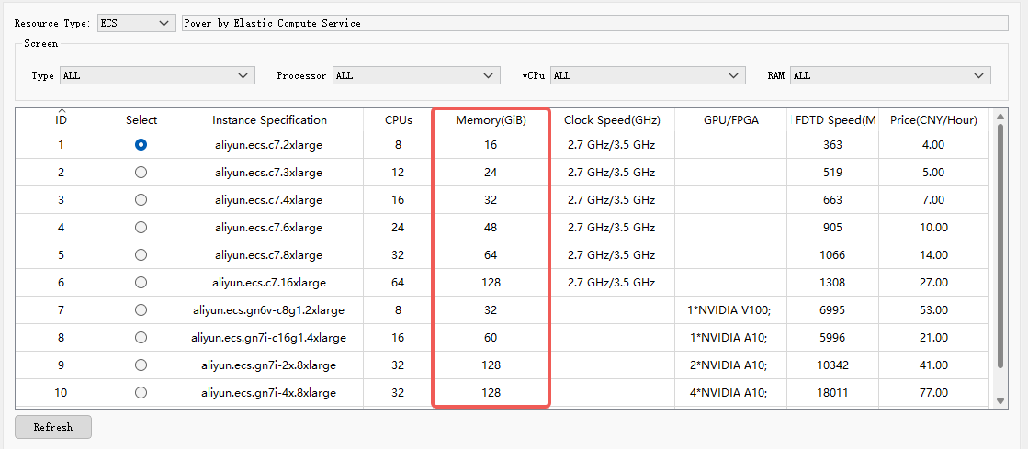Select radio button for aliyun.ecs.c7.3xlarge

coord(141,173)
